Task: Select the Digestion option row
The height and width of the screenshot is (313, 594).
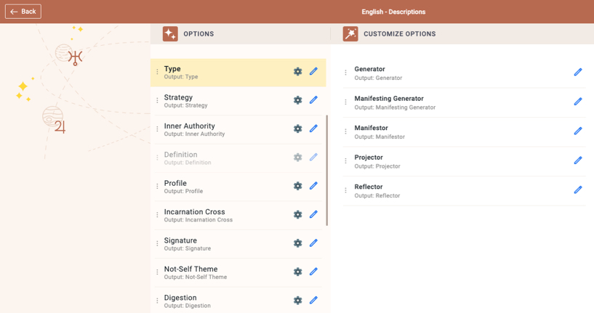Action: (238, 301)
